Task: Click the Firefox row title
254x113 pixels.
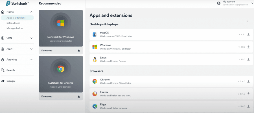Action: coord(104,92)
